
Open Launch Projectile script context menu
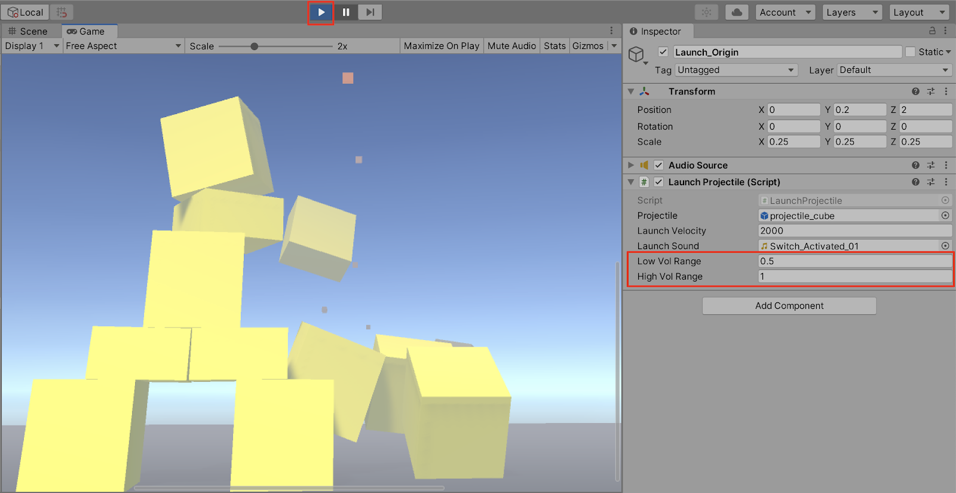tap(946, 182)
